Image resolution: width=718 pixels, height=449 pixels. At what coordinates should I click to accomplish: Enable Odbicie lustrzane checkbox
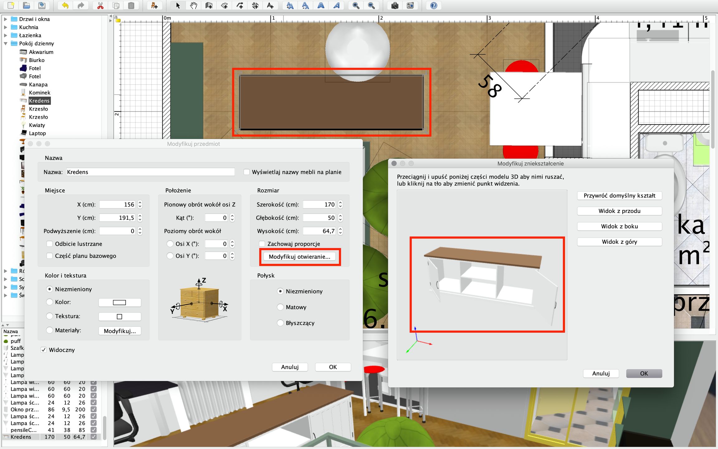[x=50, y=244]
